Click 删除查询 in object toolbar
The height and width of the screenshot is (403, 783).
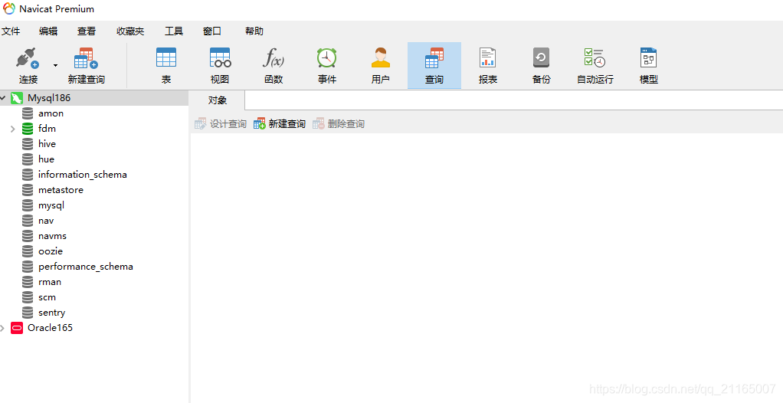pyautogui.click(x=339, y=124)
